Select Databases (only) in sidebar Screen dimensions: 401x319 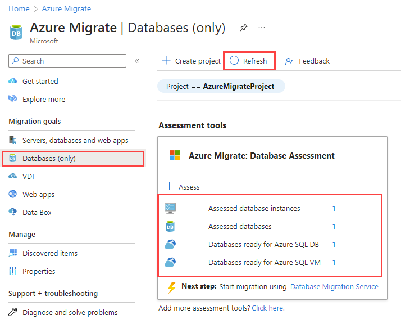73,159
